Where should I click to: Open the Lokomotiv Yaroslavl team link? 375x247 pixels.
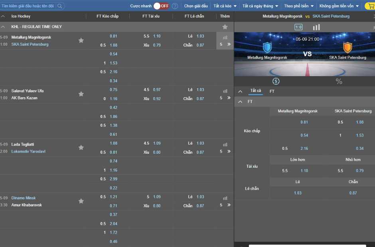click(28, 151)
